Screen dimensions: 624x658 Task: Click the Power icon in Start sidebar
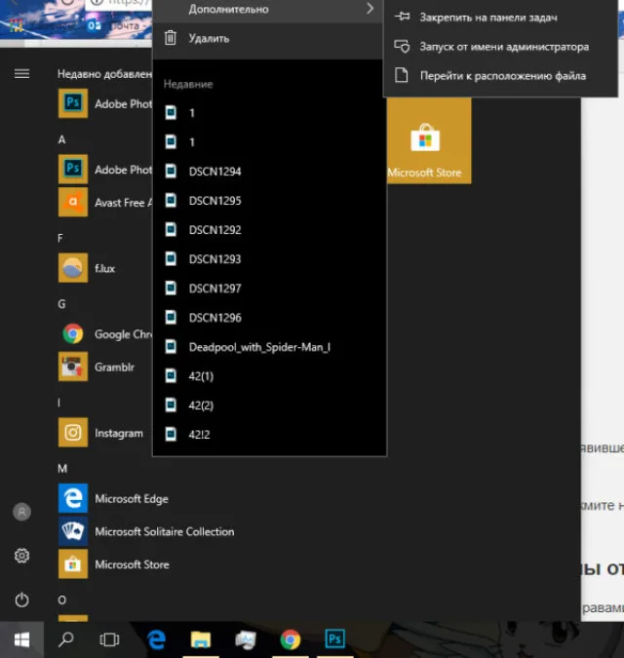click(21, 600)
